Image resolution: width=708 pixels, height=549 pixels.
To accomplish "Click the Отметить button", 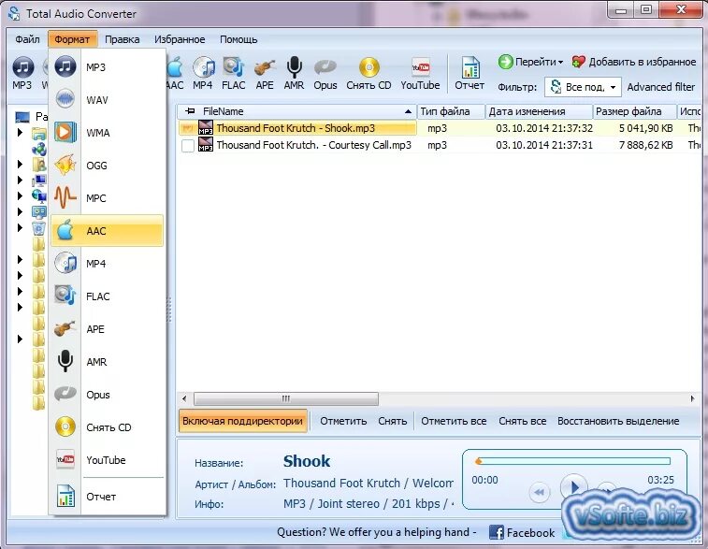I will point(343,421).
